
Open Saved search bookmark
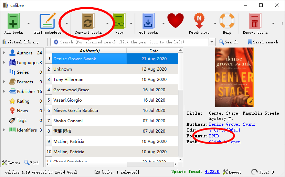[x=263, y=42]
